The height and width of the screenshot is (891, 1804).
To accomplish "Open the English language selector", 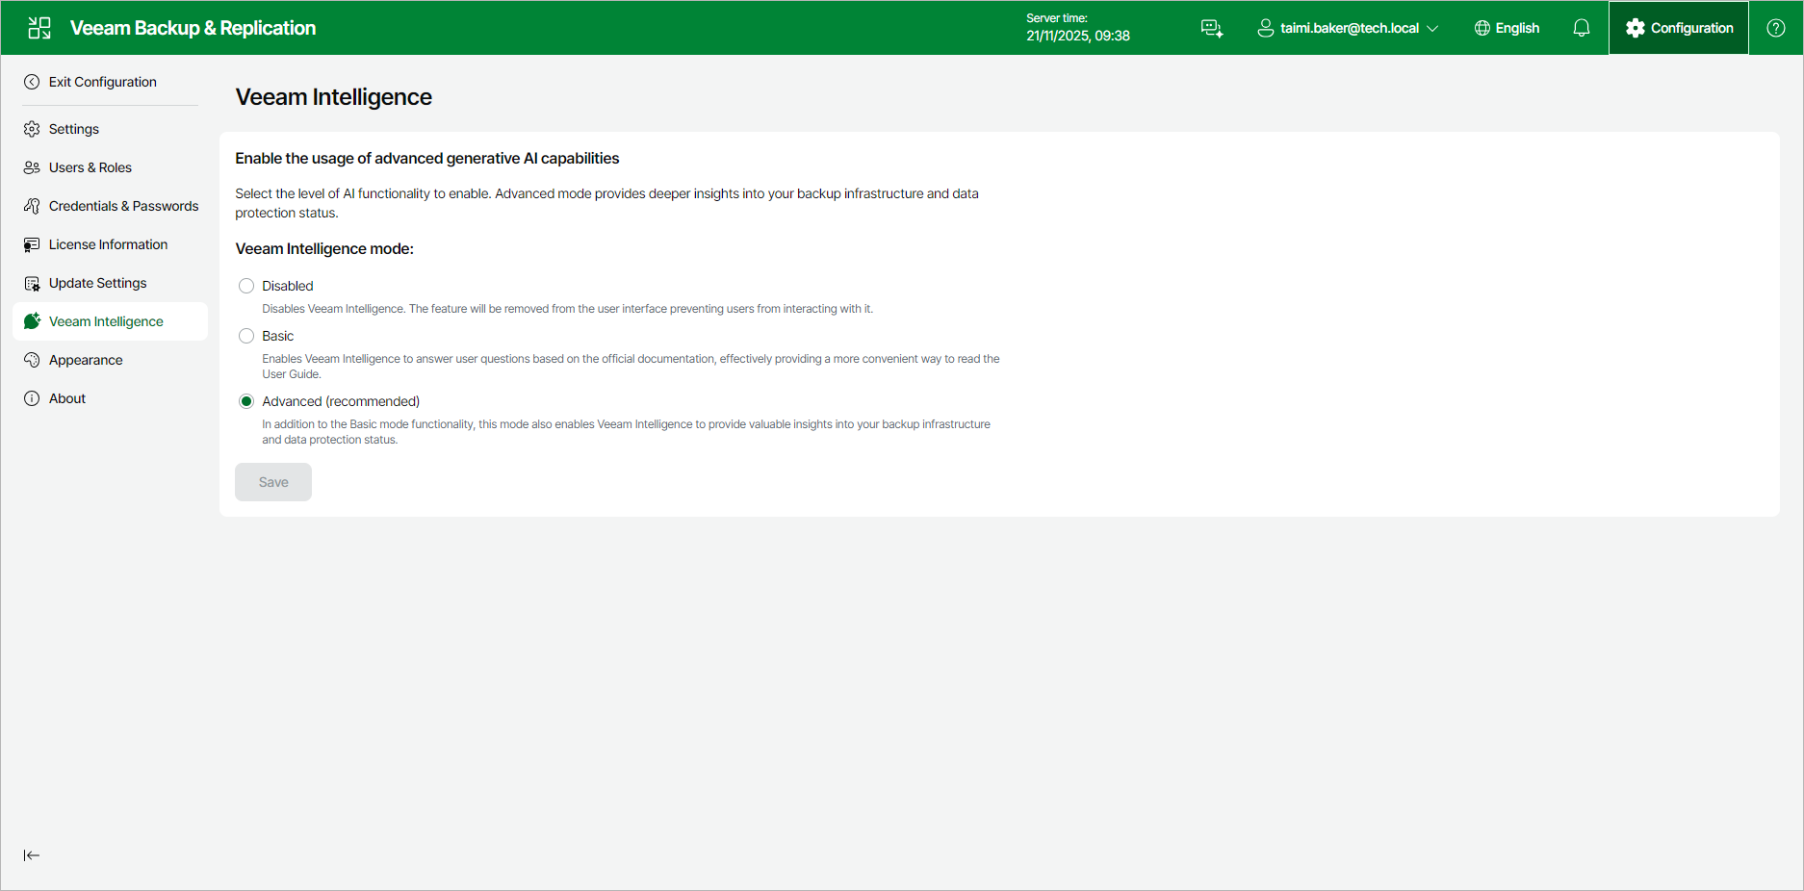I will tap(1507, 28).
